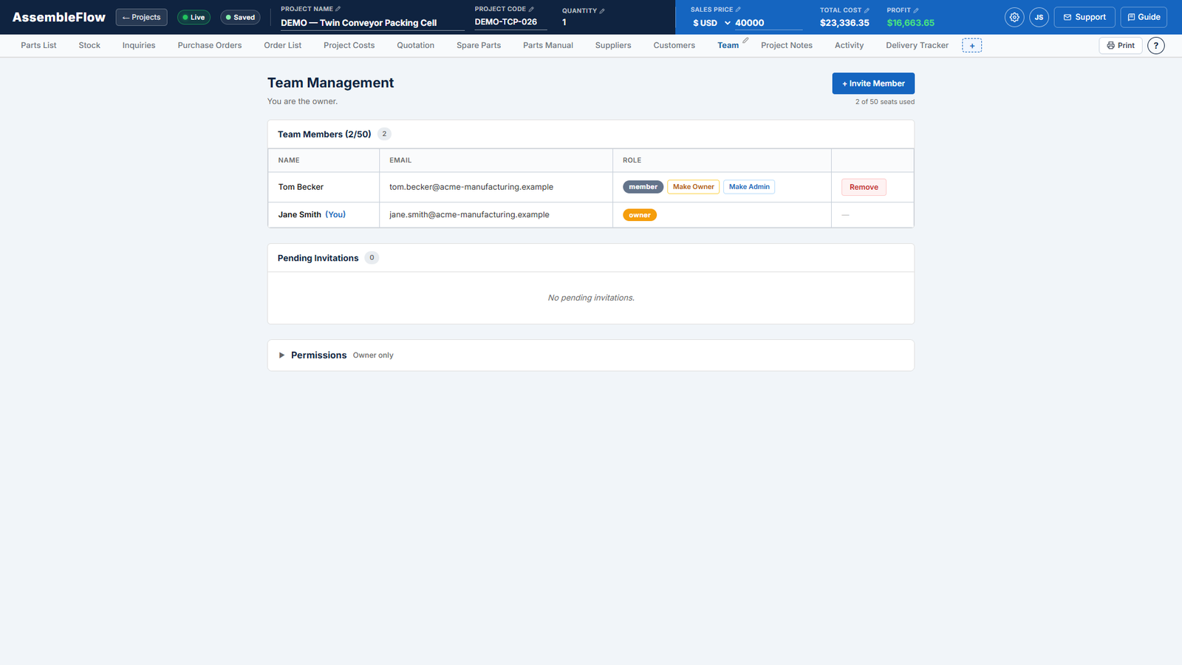Click pencil icon next to Project Name
Image resolution: width=1182 pixels, height=665 pixels.
(338, 9)
